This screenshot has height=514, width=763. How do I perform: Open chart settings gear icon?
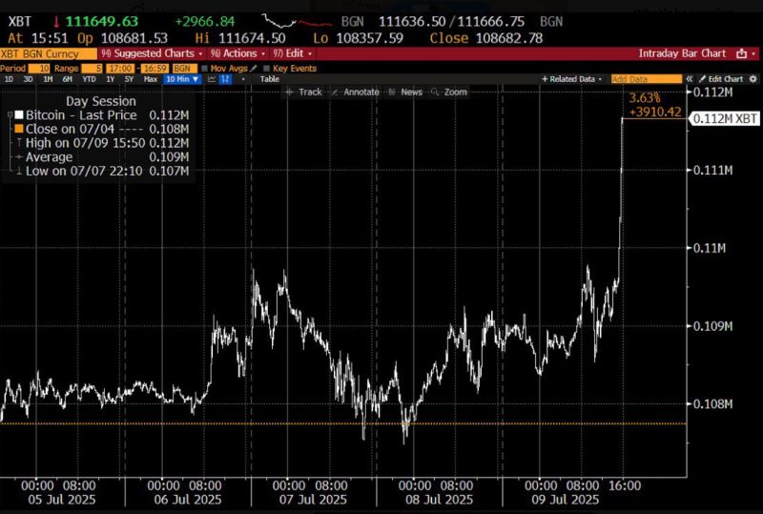[x=754, y=79]
